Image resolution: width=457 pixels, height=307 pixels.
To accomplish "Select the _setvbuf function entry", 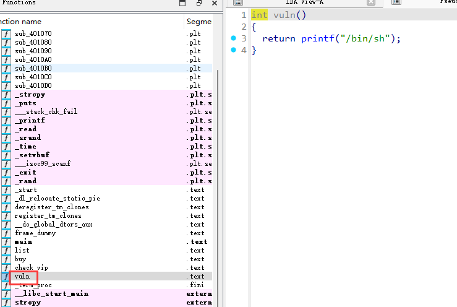I will click(106, 155).
